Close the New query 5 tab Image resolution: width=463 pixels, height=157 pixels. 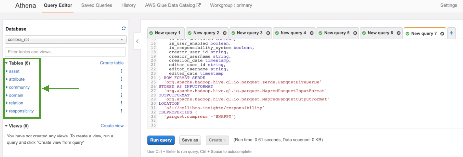(x=355, y=33)
